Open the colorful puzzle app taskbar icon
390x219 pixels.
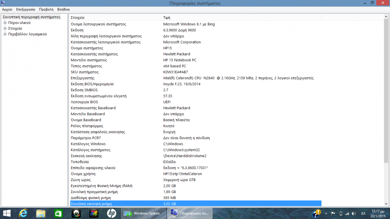click(94, 213)
